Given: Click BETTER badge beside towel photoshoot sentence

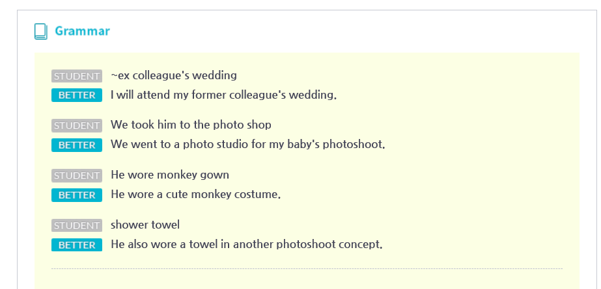Looking at the screenshot, I should [77, 245].
